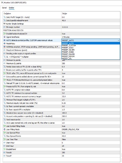The height and width of the screenshot is (163, 122).
Task: Edit the Daily Profit Target value 0.0
Action: point(63,17)
